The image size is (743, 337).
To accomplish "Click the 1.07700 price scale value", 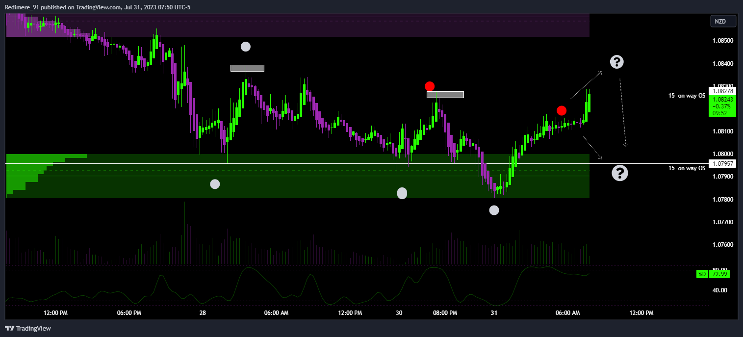I will 722,222.
